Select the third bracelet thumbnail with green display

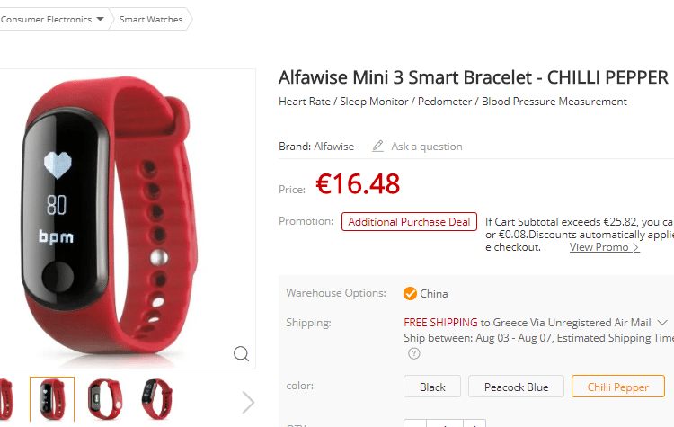(105, 399)
